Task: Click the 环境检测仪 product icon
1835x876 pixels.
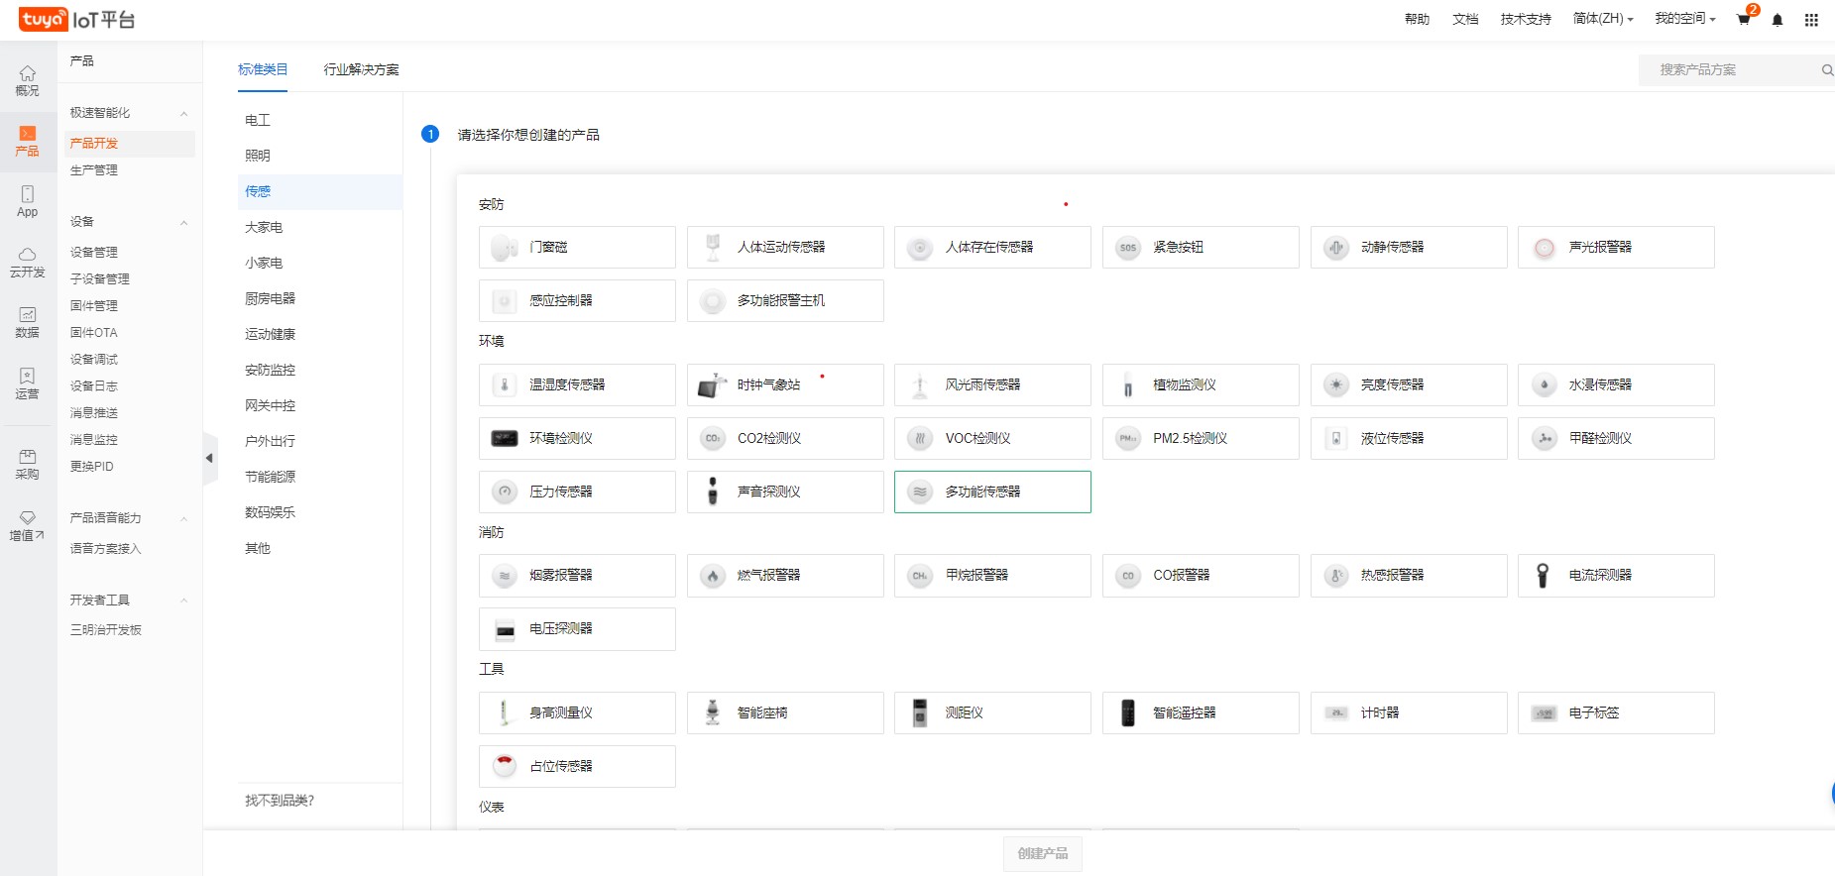Action: 505,438
